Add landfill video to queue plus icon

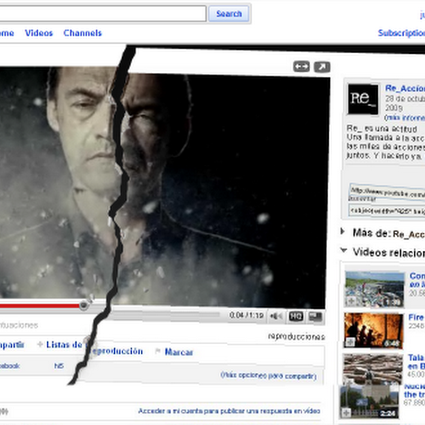click(x=351, y=301)
